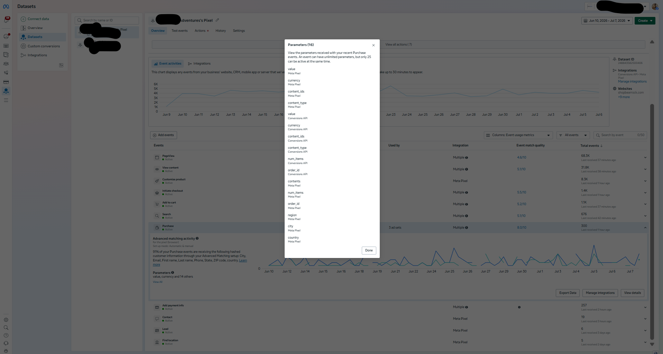Open notifications bell with 58 badge
663x354 pixels.
point(6,20)
